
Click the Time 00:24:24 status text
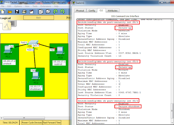tap(10, 123)
